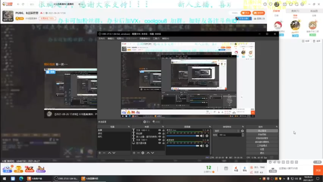Image resolution: width=323 pixels, height=182 pixels.
Task: Remove the selected source with minus icon
Action: click(x=138, y=153)
